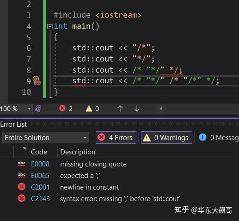Open error code link C2143
The width and height of the screenshot is (239, 221).
(40, 199)
